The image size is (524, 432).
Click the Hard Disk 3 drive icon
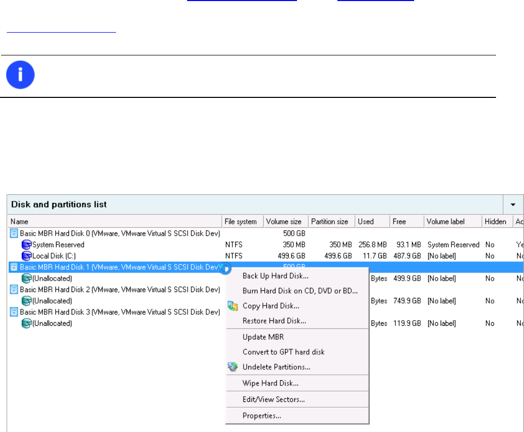point(13,312)
